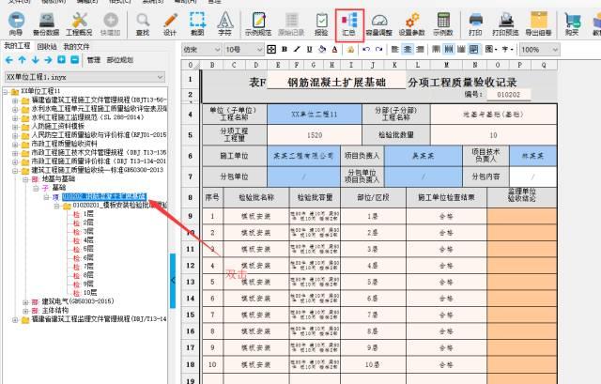Click the undo arrow in format bar
Image resolution: width=601 pixels, height=384 pixels.
[366, 50]
